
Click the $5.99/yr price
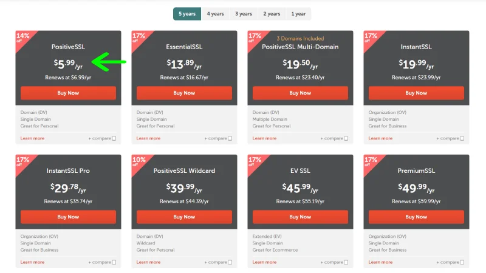coord(68,64)
